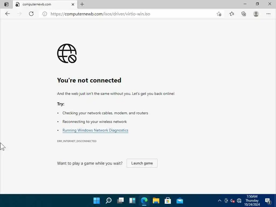Open Running Windows Network Diagnostics link

click(95, 130)
